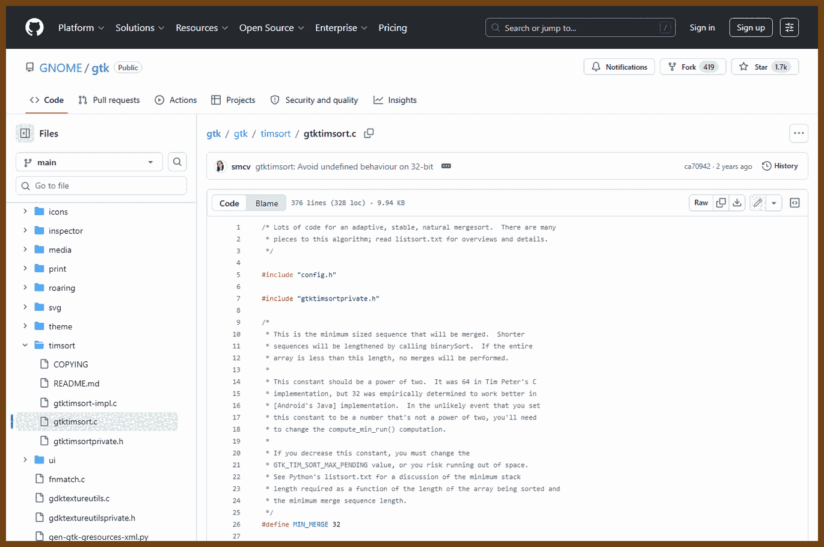The height and width of the screenshot is (547, 824).
Task: Switch to the Pull requests tab
Action: [x=109, y=100]
